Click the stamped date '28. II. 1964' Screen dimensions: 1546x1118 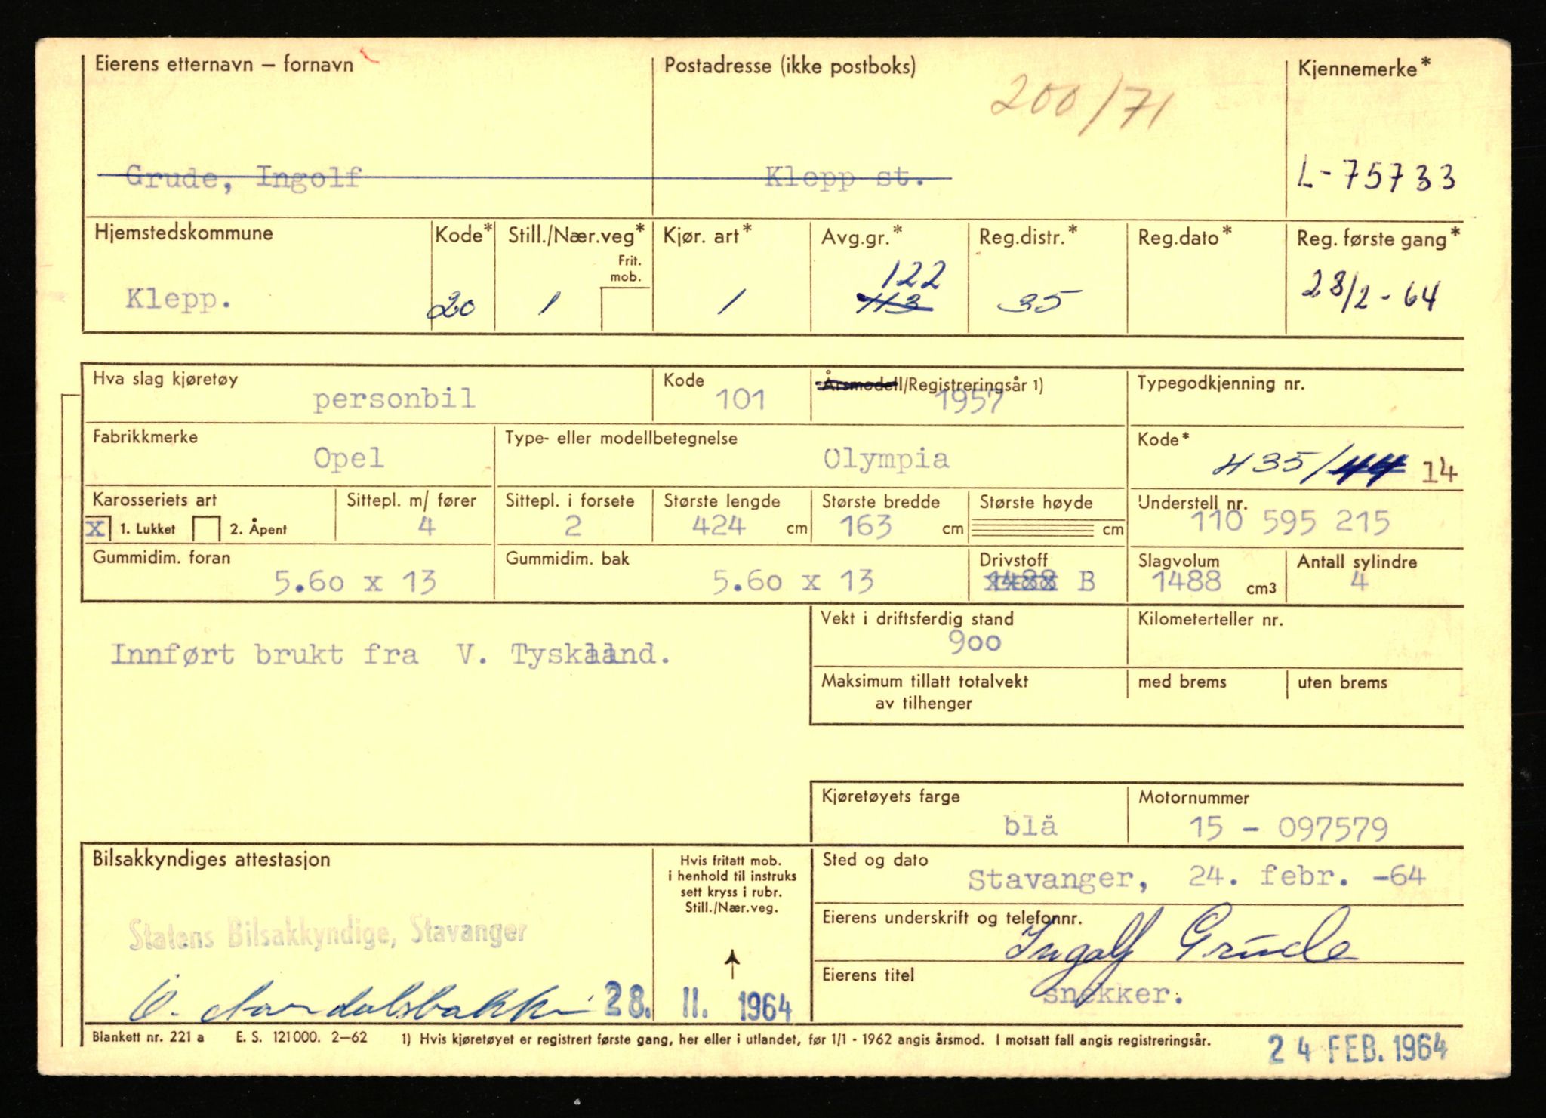point(698,1004)
